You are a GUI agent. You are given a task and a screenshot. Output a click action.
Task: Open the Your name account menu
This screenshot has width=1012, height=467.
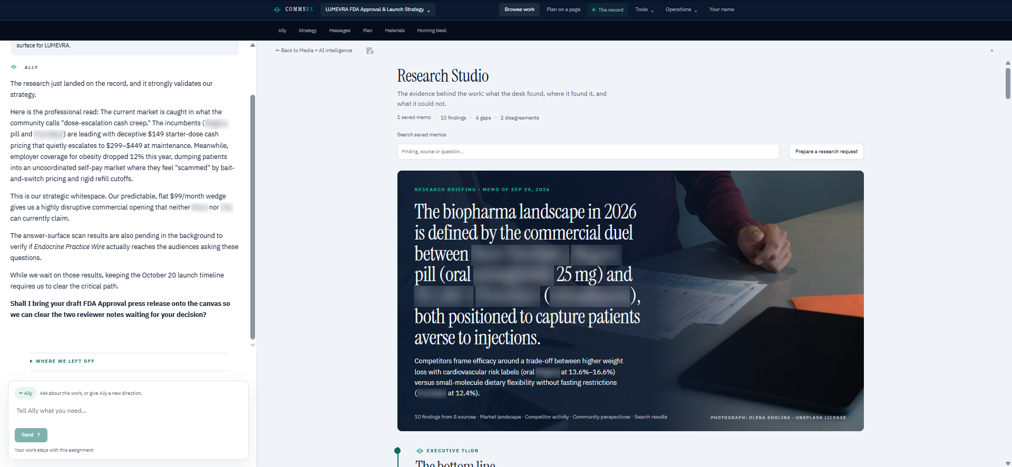(722, 9)
